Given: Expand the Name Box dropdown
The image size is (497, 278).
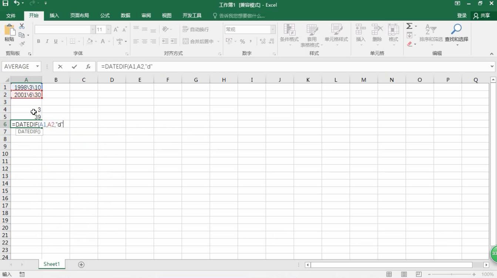Looking at the screenshot, I should pyautogui.click(x=37, y=67).
